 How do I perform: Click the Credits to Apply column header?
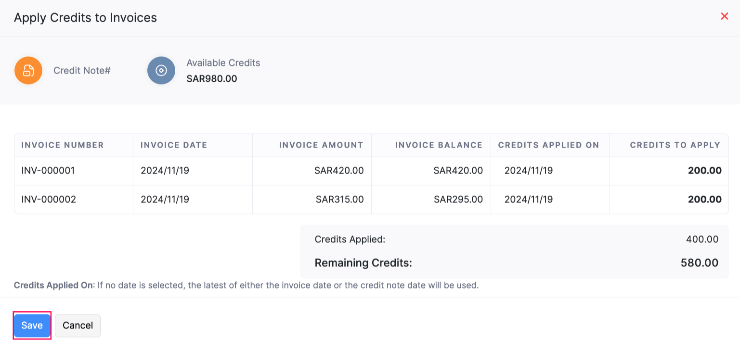click(676, 145)
